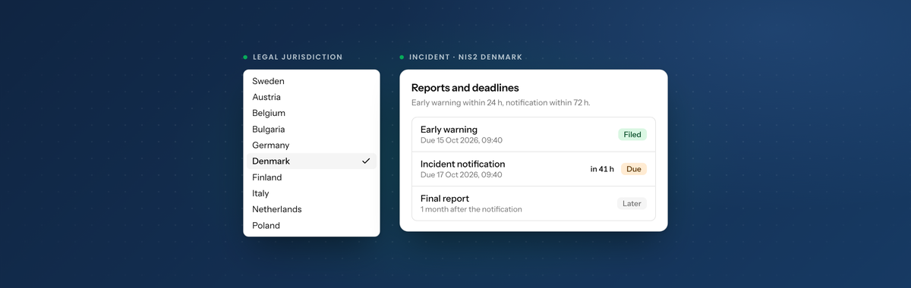Click '1 month after the notification' text
The width and height of the screenshot is (911, 288).
[471, 209]
